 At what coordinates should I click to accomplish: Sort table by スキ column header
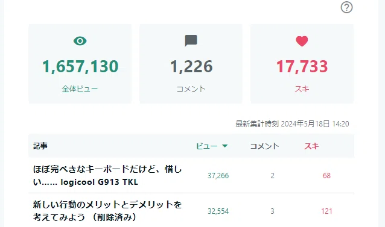[311, 146]
